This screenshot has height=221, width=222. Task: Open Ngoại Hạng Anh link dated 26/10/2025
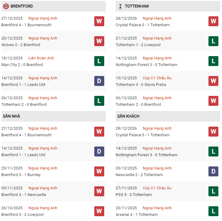(x=43, y=208)
